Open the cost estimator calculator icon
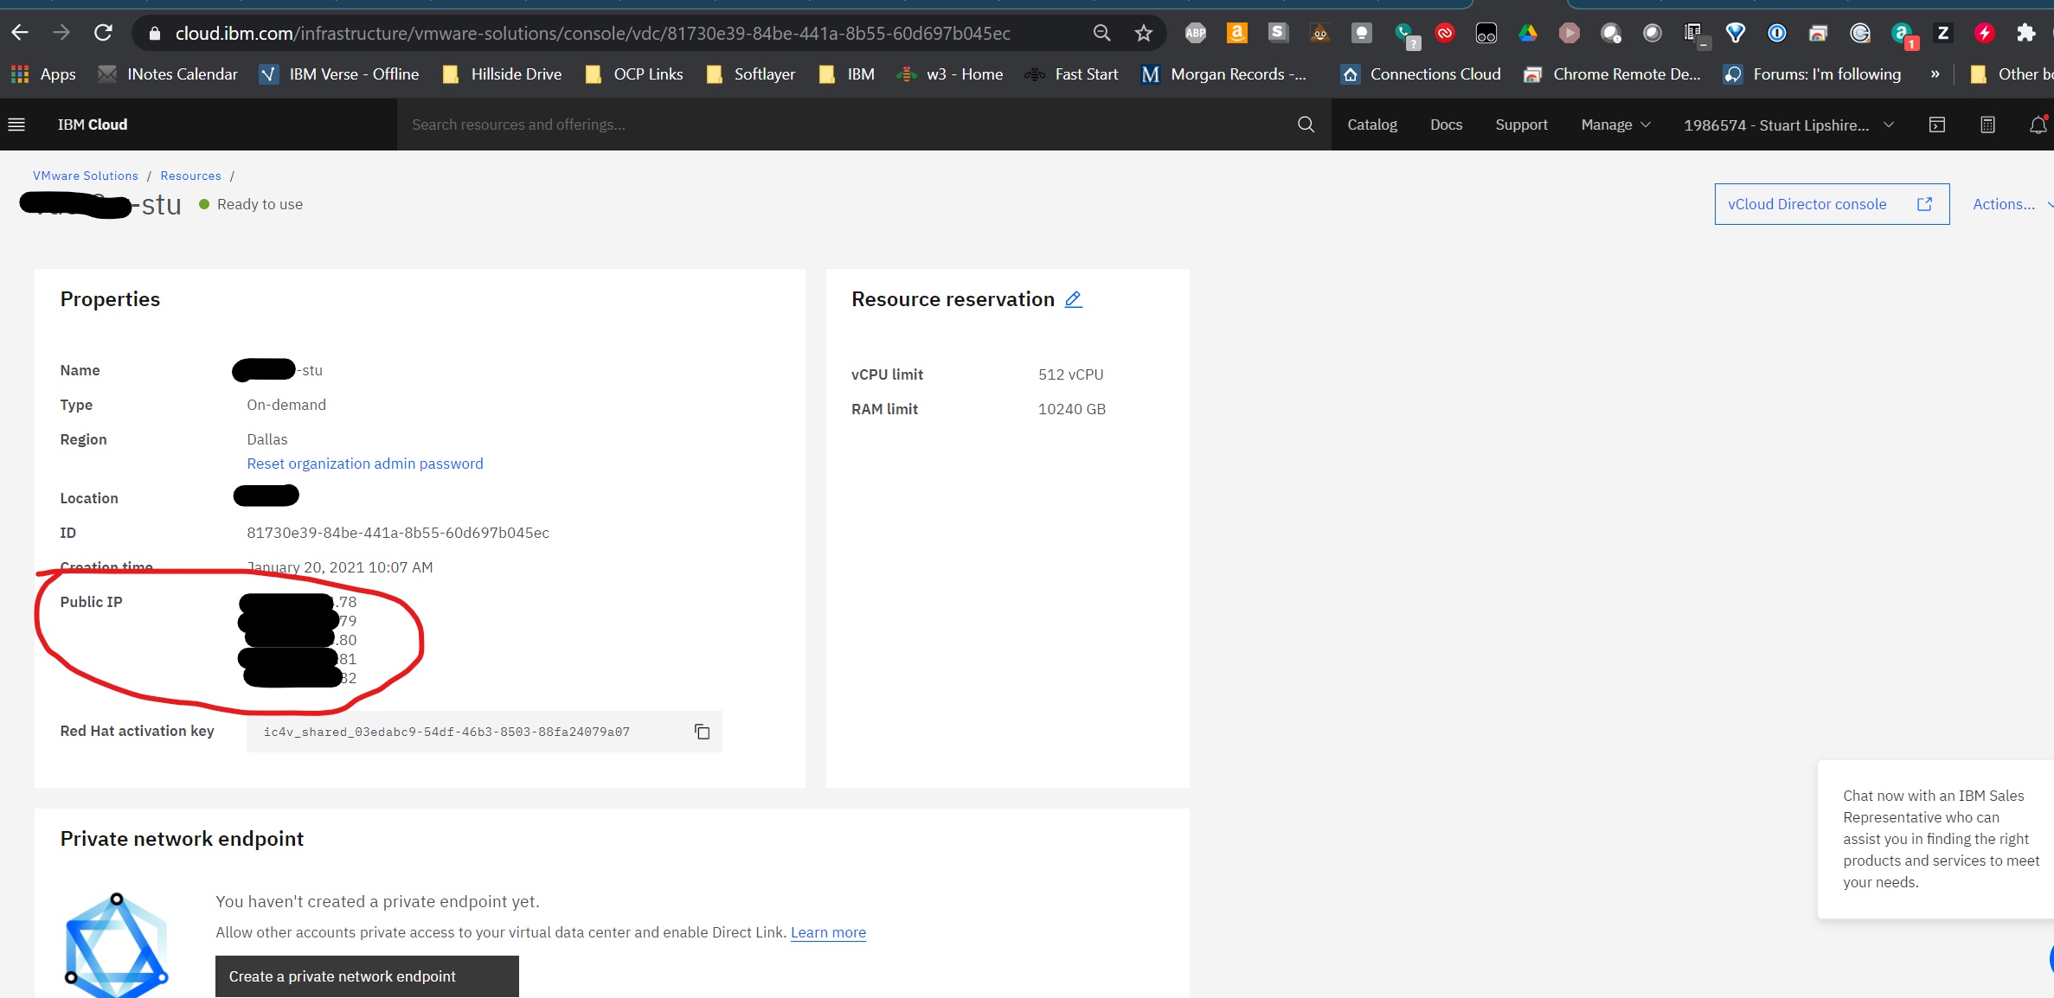The image size is (2054, 998). tap(1987, 125)
